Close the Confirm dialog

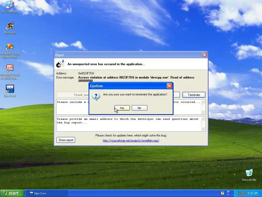[169, 86]
